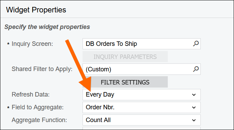
Task: Focus the DB Orders To Ship text
Action: pos(111,44)
